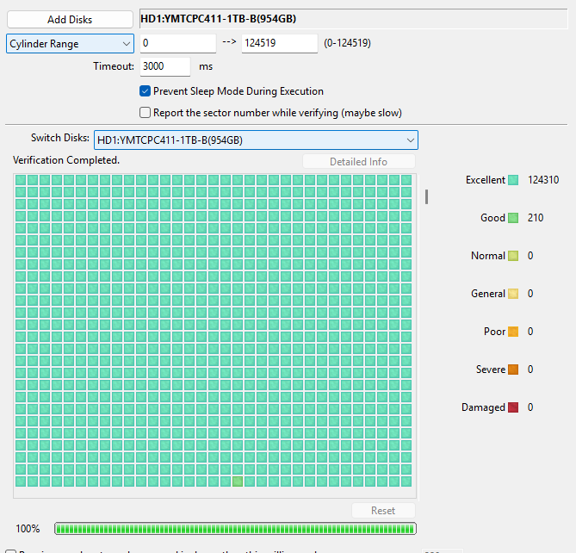Open the Cylinder Range dropdown
The width and height of the screenshot is (576, 553).
pos(70,44)
